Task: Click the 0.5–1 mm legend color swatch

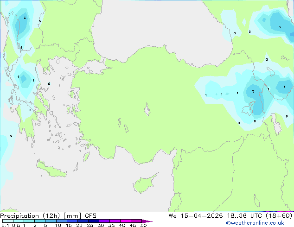Action: point(19,221)
